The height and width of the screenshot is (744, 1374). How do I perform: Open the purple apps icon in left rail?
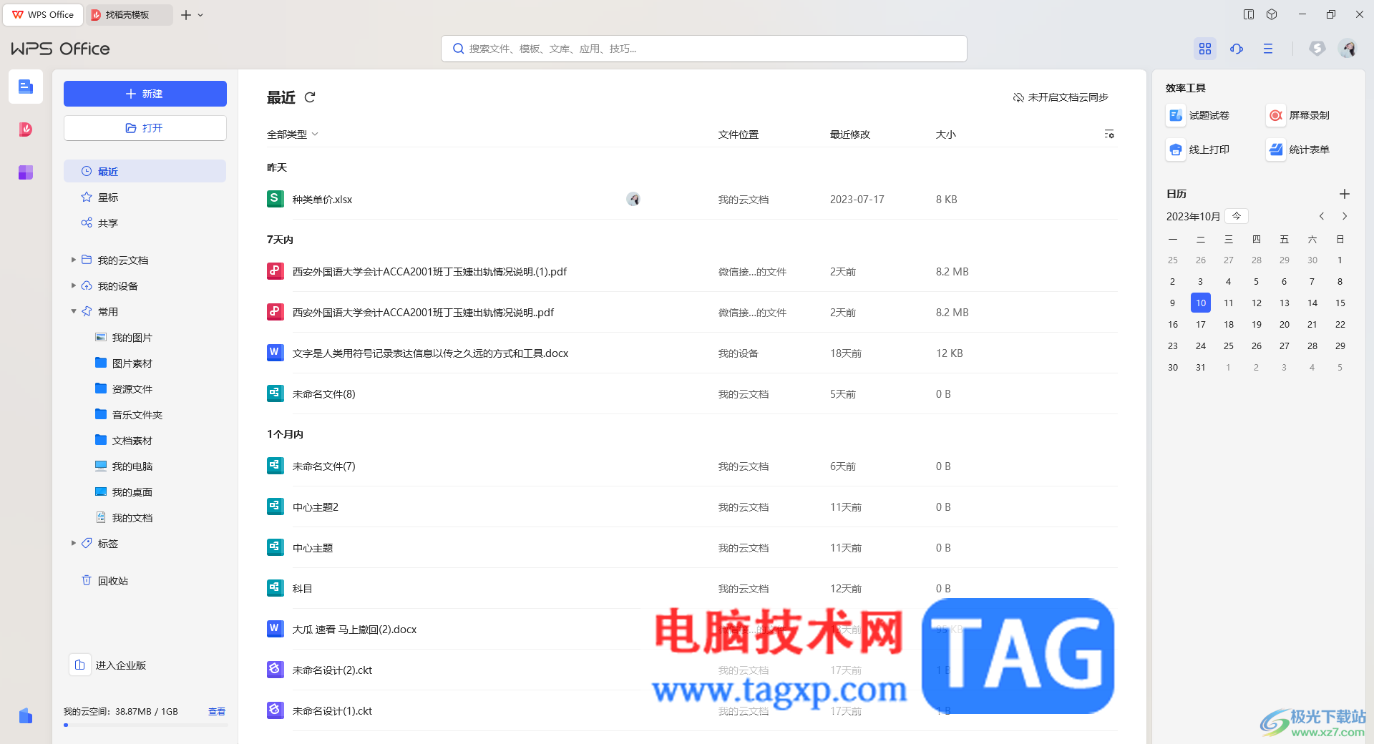pos(26,172)
